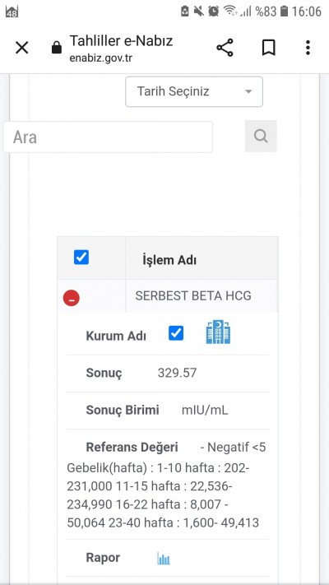The width and height of the screenshot is (329, 585).
Task: Toggle the header select-all checkbox
Action: pos(81,258)
